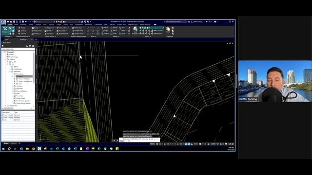Open the Windows Start menu
The image size is (312, 175).
[3, 149]
